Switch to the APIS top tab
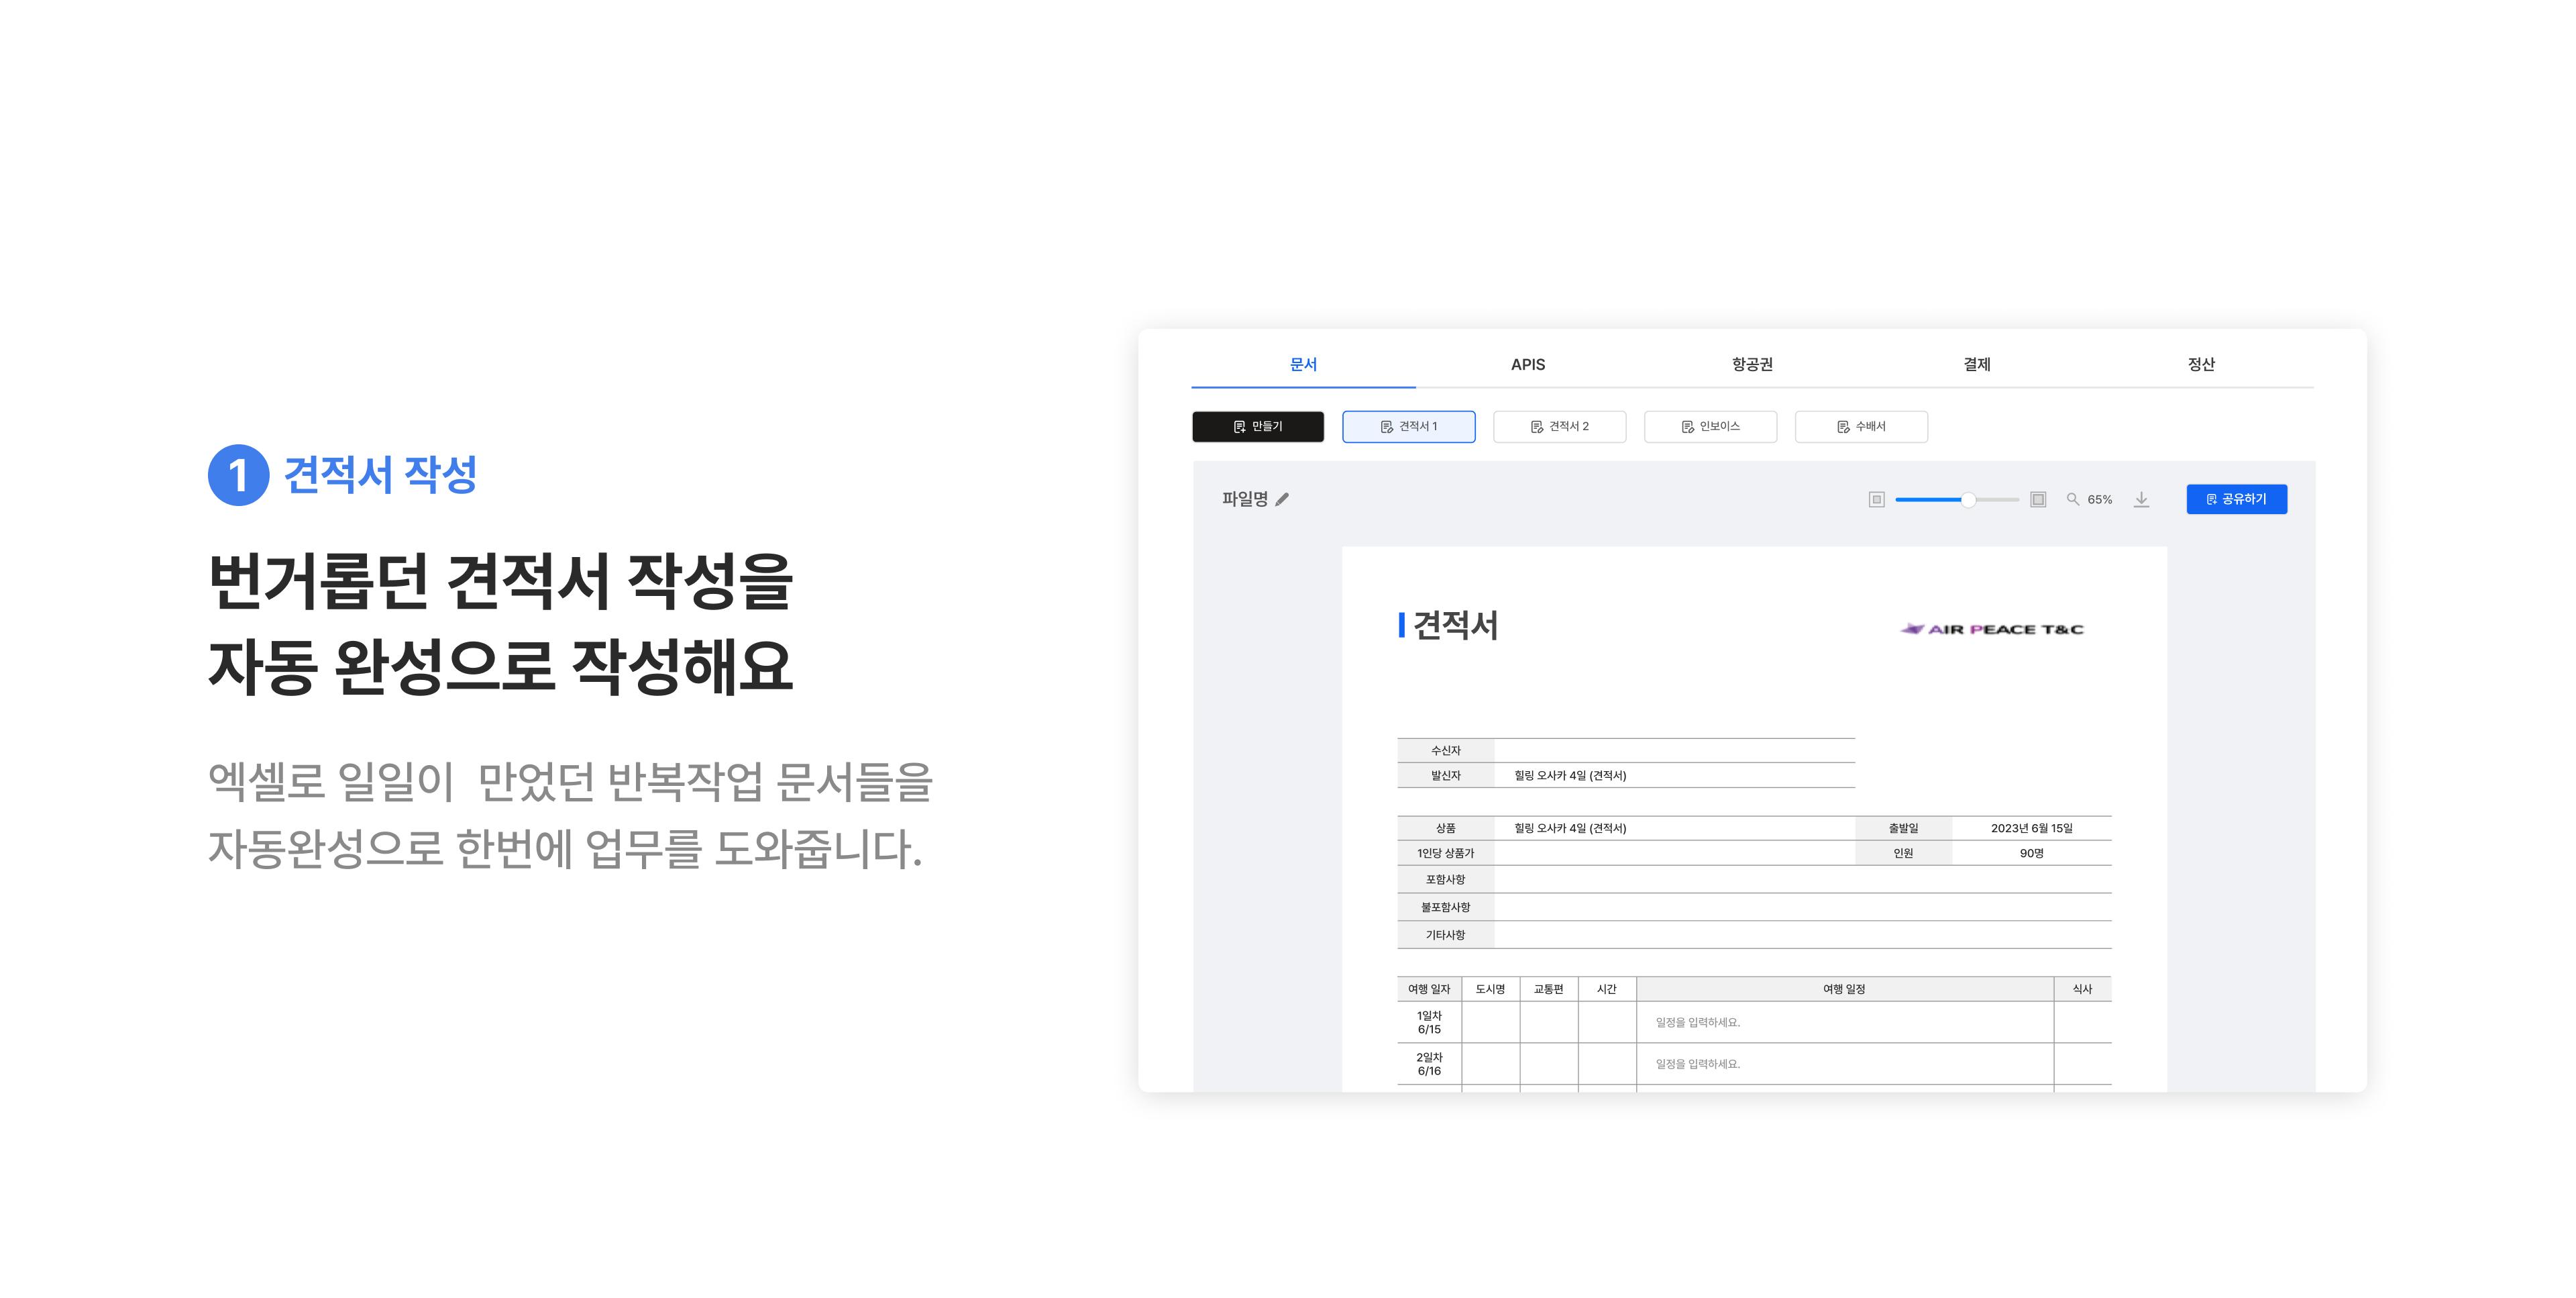This screenshot has width=2576, height=1298. click(1527, 364)
